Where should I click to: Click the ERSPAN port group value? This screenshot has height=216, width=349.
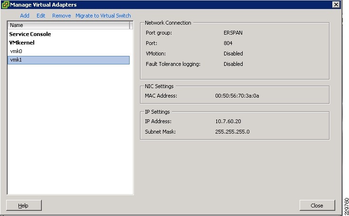[233, 33]
